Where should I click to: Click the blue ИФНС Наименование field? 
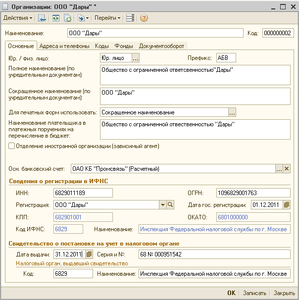click(214, 229)
